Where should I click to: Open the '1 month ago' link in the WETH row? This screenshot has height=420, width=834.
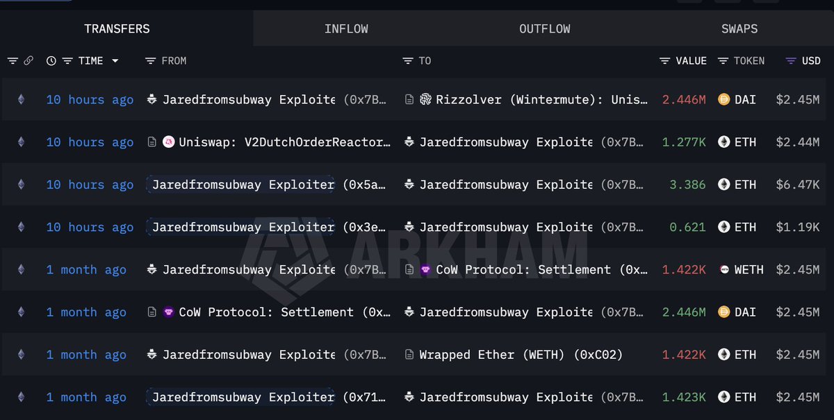[86, 269]
